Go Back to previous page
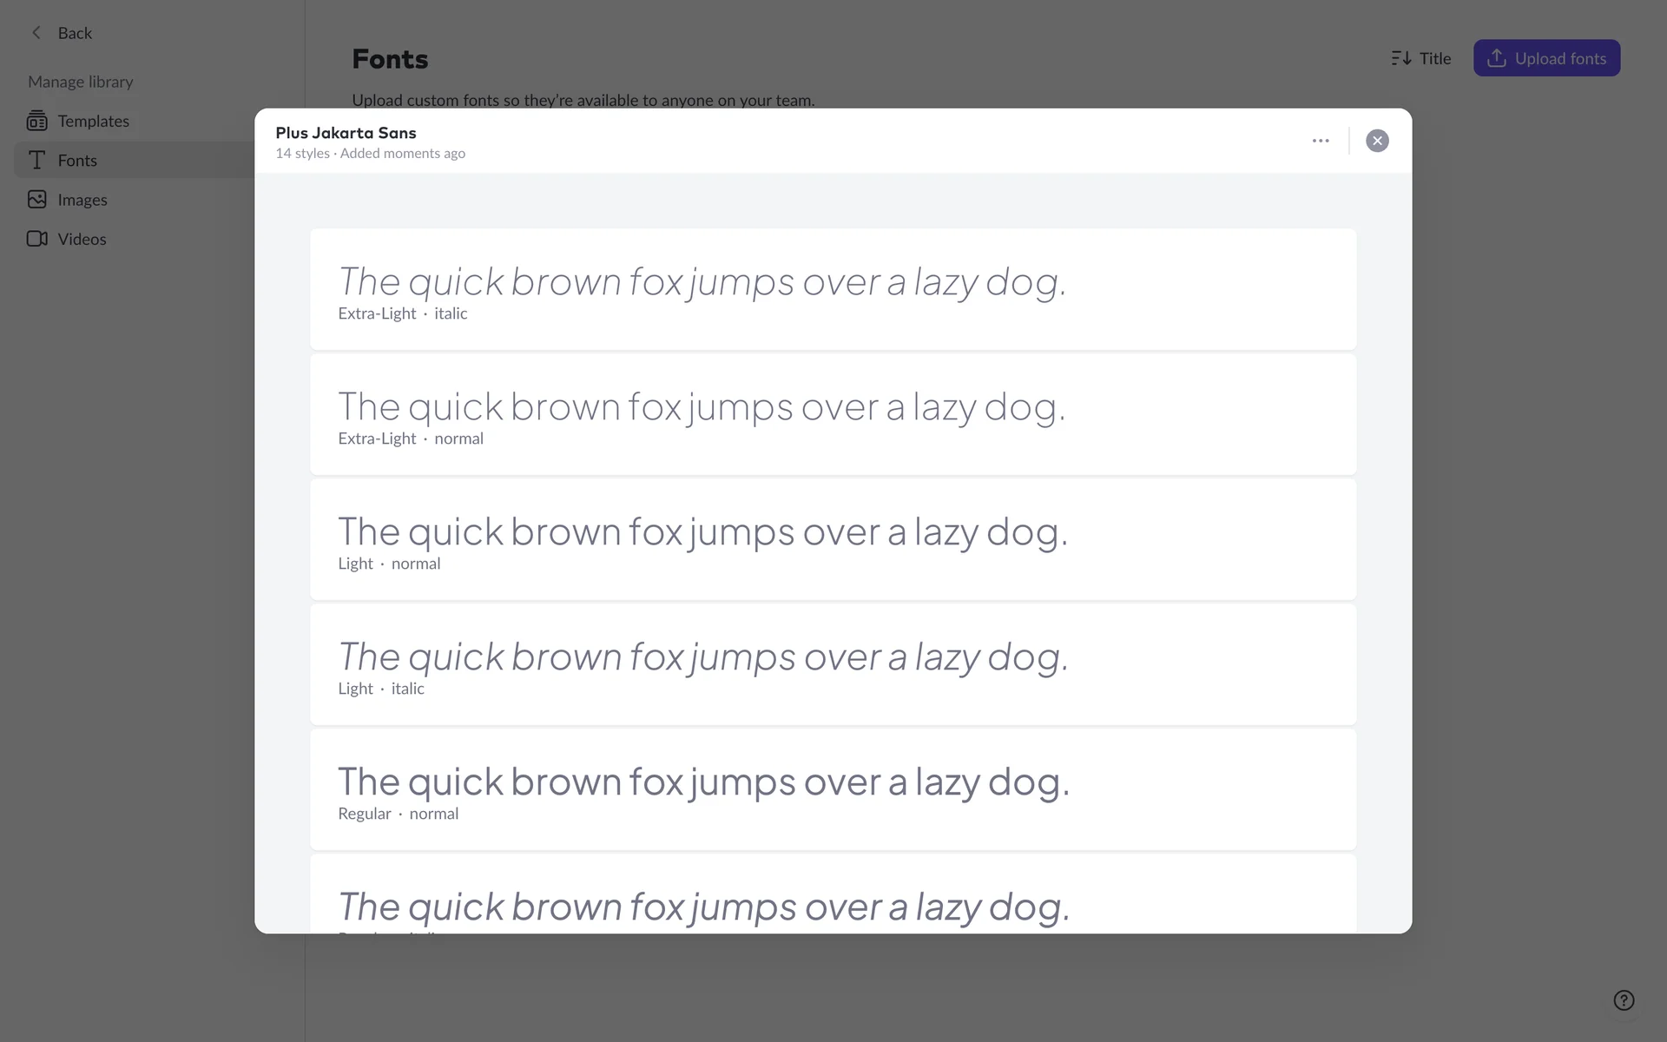1667x1042 pixels. 75,33
